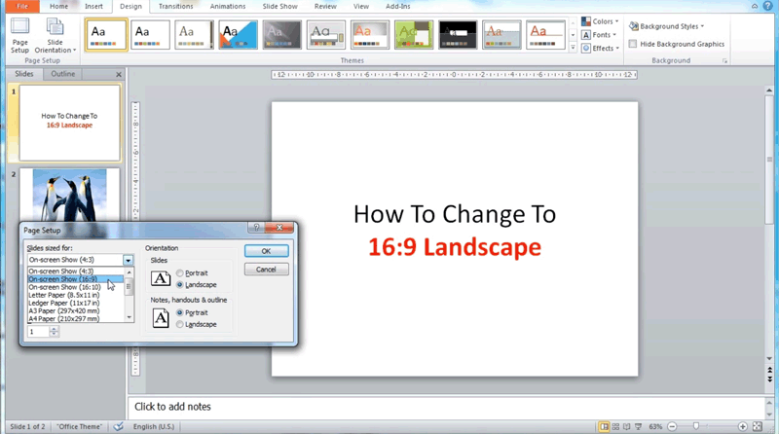The height and width of the screenshot is (434, 779).
Task: Select Landscape for Notes, handouts & outline
Action: coord(180,324)
